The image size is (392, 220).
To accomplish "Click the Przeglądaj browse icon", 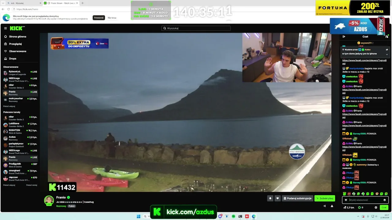I will [x=6, y=44].
